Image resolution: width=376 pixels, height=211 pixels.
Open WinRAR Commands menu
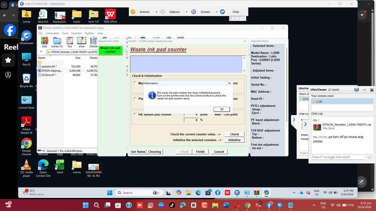(x=52, y=33)
